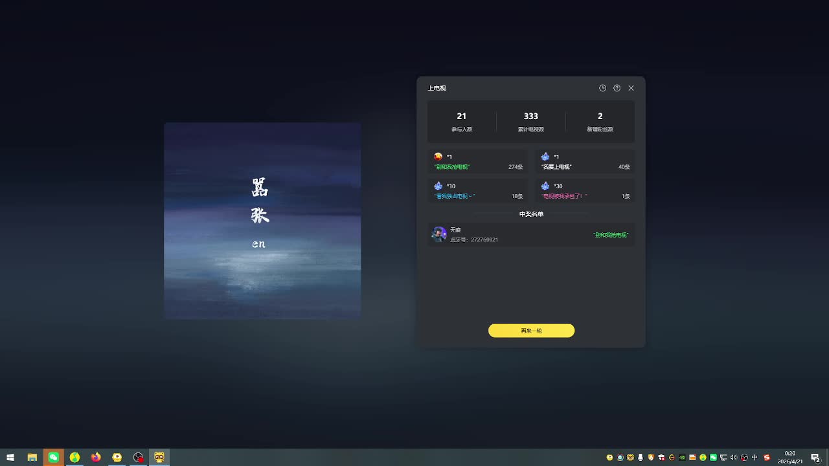Click the 新增粉丝数 stat showing 2

click(600, 121)
